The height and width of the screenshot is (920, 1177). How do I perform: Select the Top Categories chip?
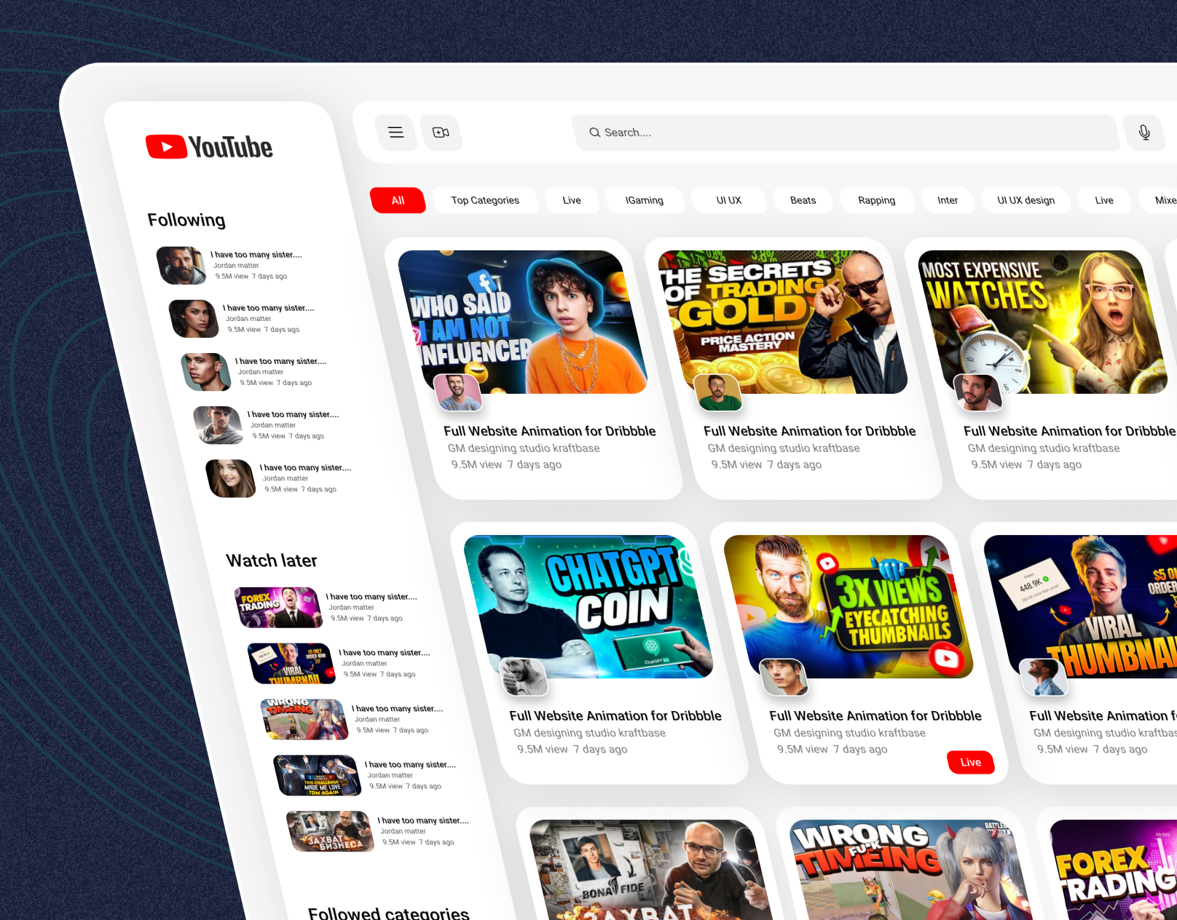coord(485,200)
